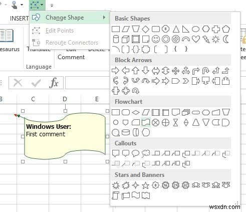The height and width of the screenshot is (212, 246).
Task: Select Flowchart Summing Junction shape
Action: [156, 123]
